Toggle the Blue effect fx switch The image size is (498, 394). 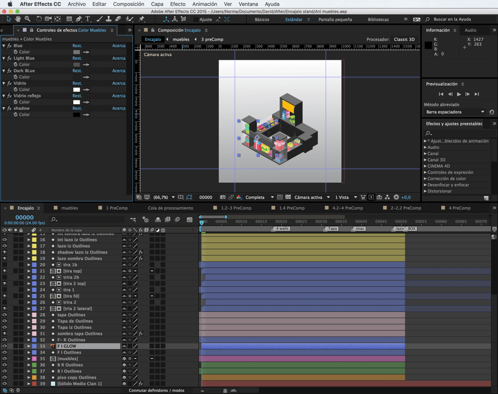[x=9, y=46]
